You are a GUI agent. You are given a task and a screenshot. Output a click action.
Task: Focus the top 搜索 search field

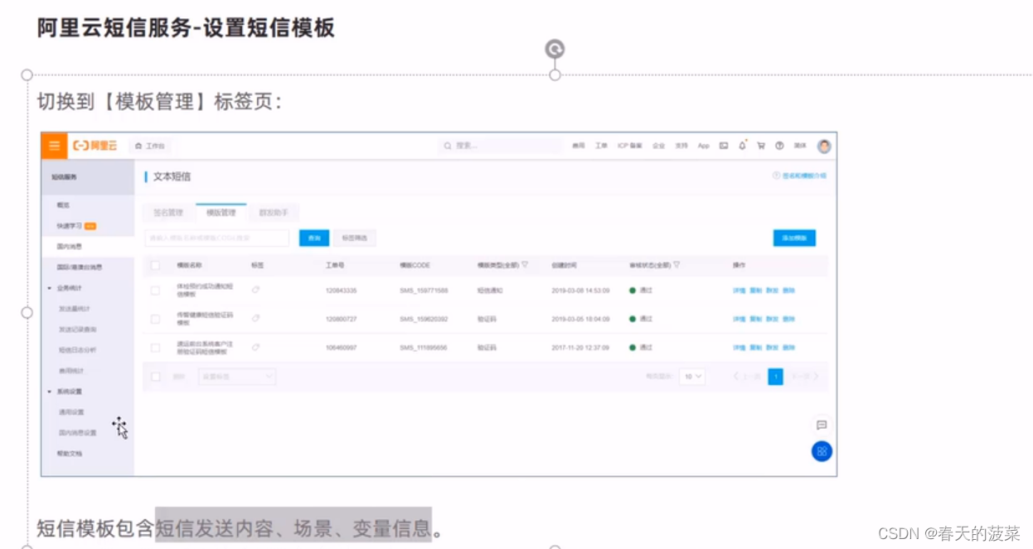pos(501,146)
